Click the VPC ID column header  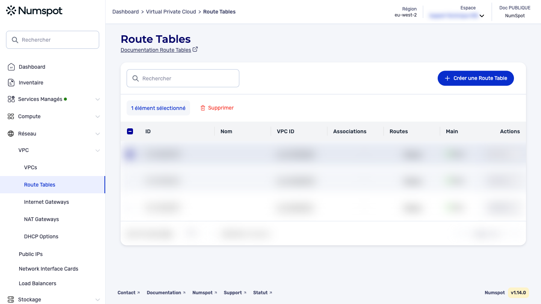coord(286,131)
